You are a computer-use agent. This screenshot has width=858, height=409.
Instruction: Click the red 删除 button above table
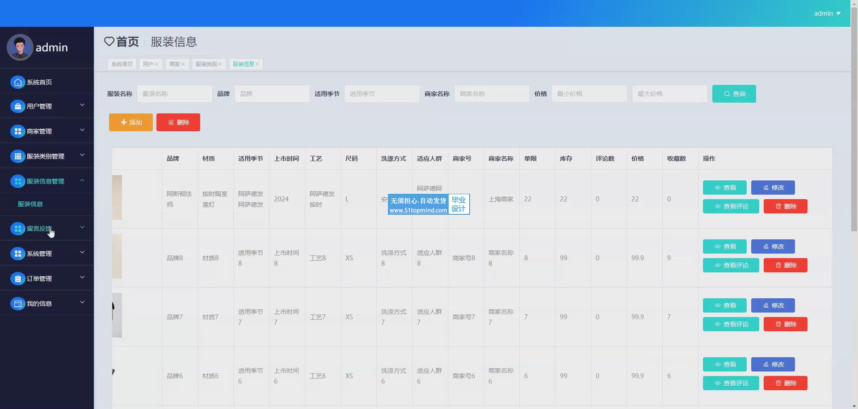[178, 122]
